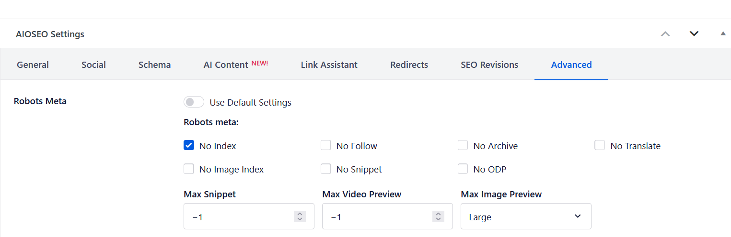Toggle Use Default Settings switch

click(194, 102)
